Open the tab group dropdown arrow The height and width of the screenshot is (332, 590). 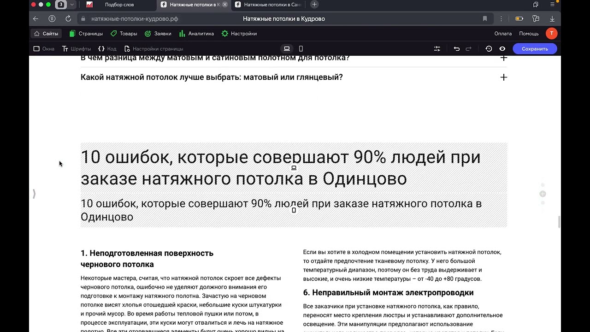pos(72,5)
